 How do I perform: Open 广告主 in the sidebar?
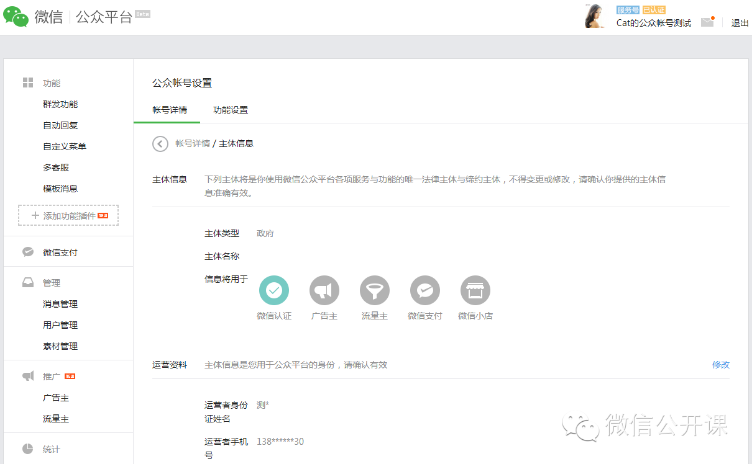(x=56, y=398)
